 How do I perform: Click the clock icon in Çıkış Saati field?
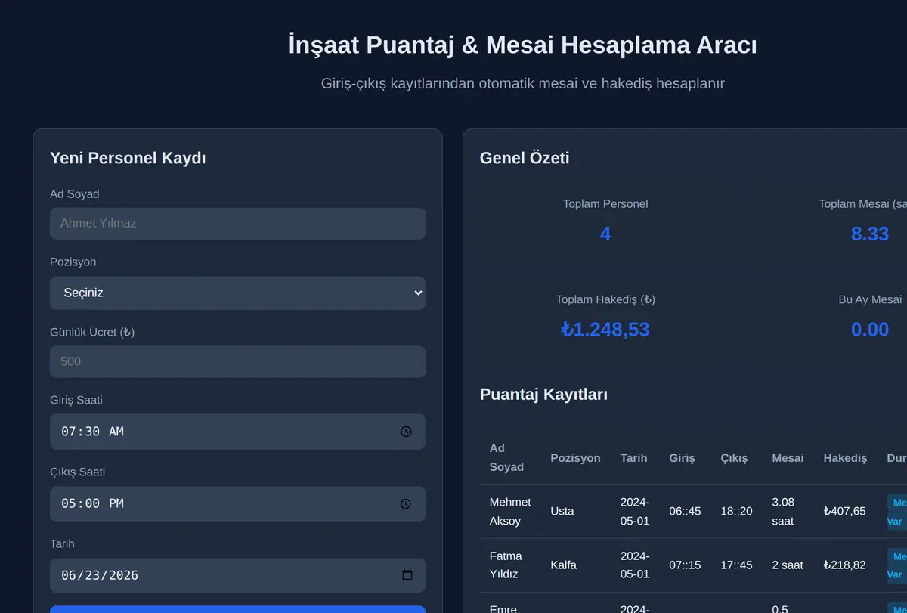pos(406,503)
